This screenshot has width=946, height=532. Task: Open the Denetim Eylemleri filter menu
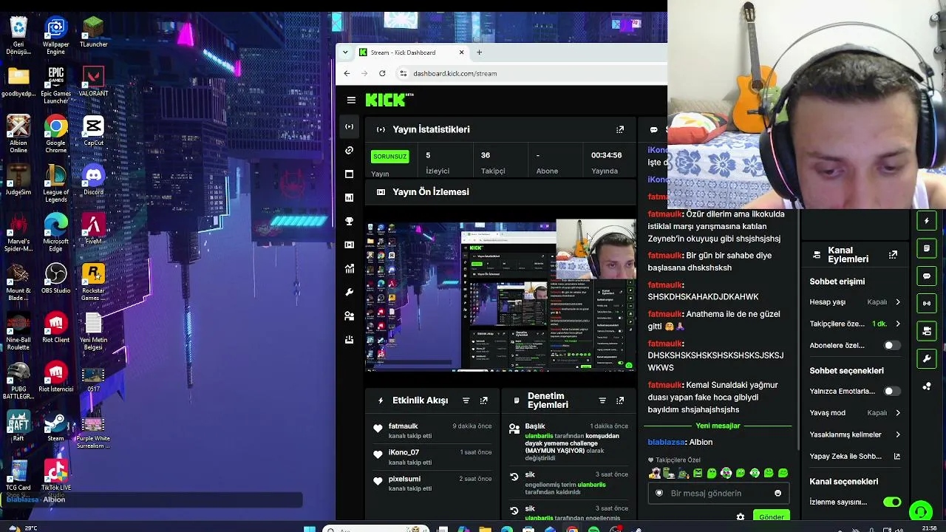click(x=602, y=400)
